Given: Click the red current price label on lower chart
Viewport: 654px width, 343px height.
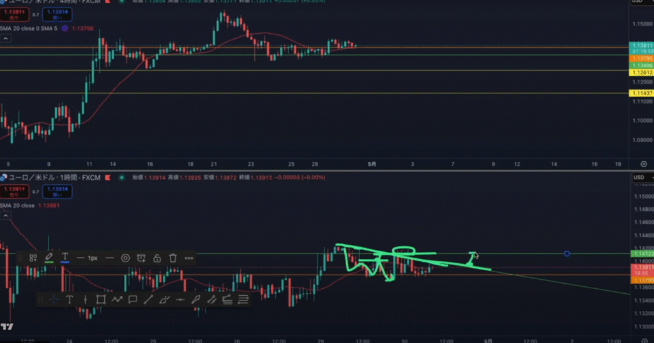Looking at the screenshot, I should [x=641, y=270].
